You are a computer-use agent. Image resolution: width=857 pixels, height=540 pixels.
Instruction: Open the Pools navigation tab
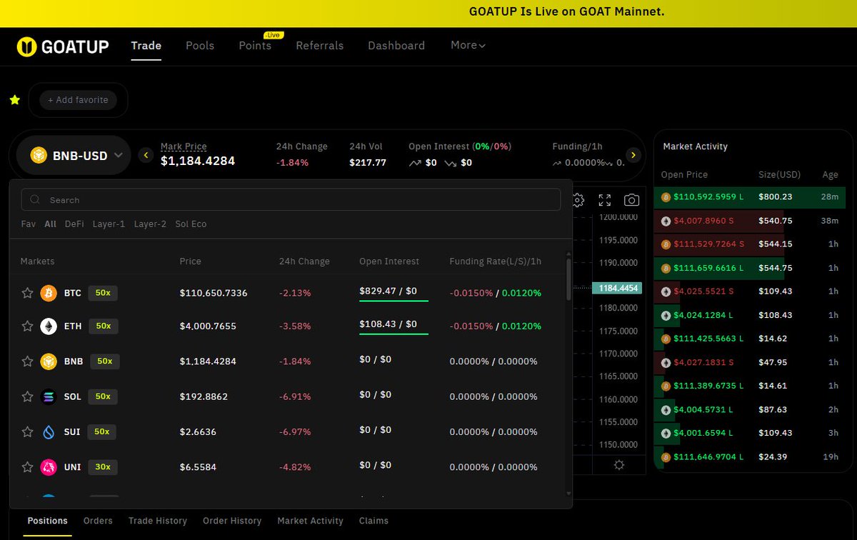pyautogui.click(x=200, y=46)
